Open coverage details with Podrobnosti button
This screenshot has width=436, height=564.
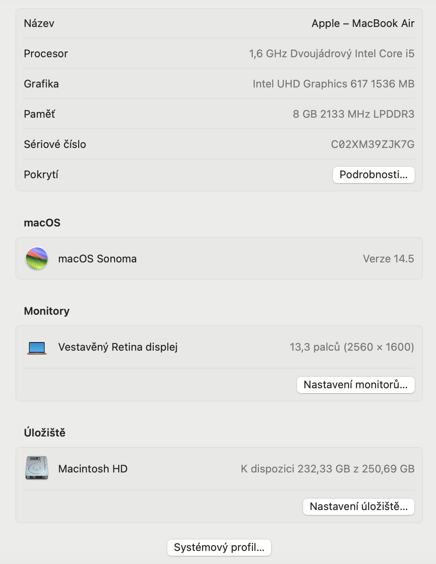tap(373, 175)
